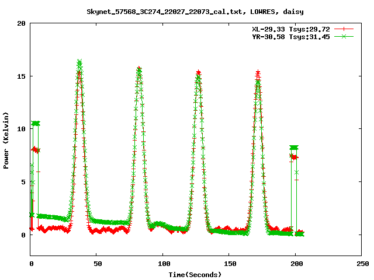The height and width of the screenshot is (280, 374).
Task: Click the green calibration plateau at 10.5 Kelvin
Action: 36,123
